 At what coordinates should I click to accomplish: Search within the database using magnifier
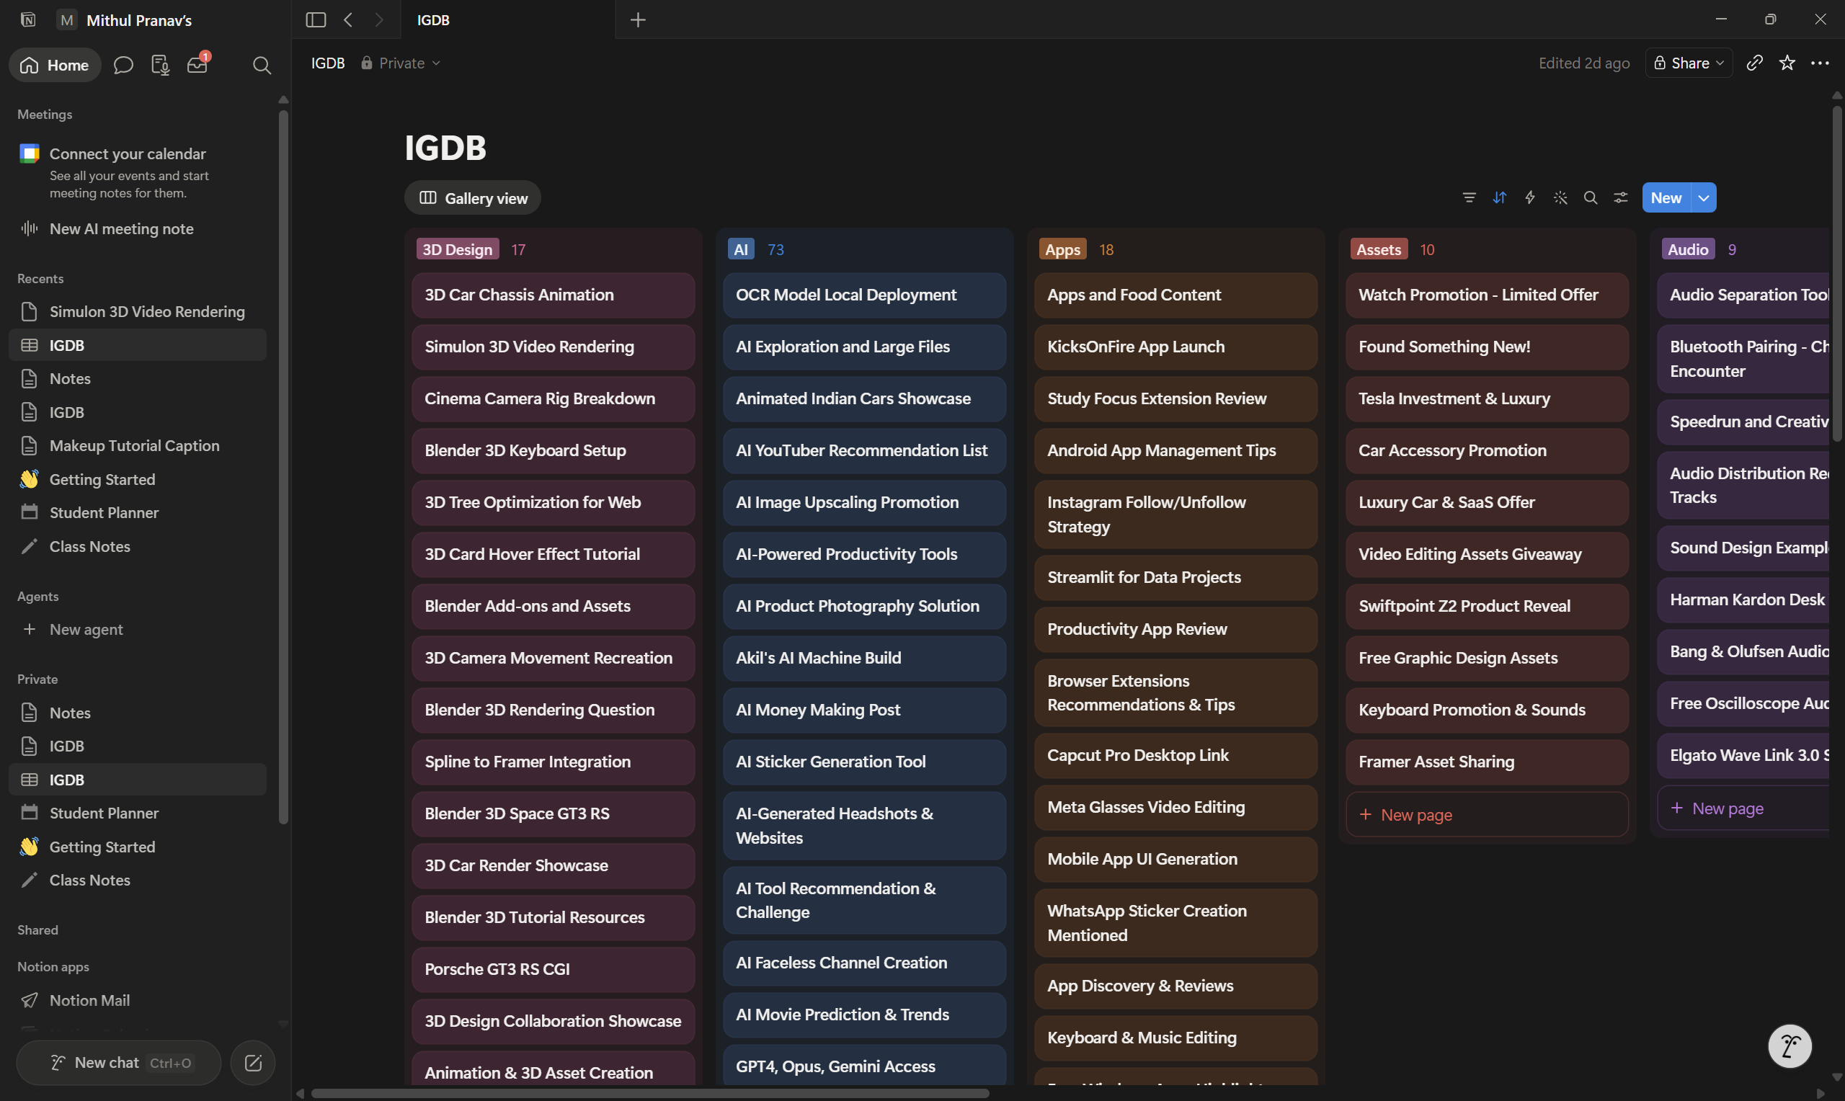tap(1591, 197)
